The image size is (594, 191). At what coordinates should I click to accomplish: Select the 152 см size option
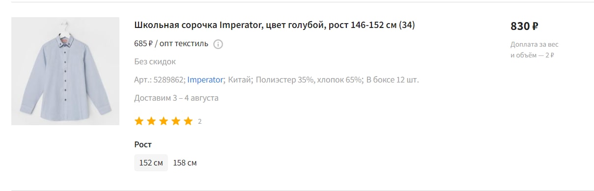(151, 163)
